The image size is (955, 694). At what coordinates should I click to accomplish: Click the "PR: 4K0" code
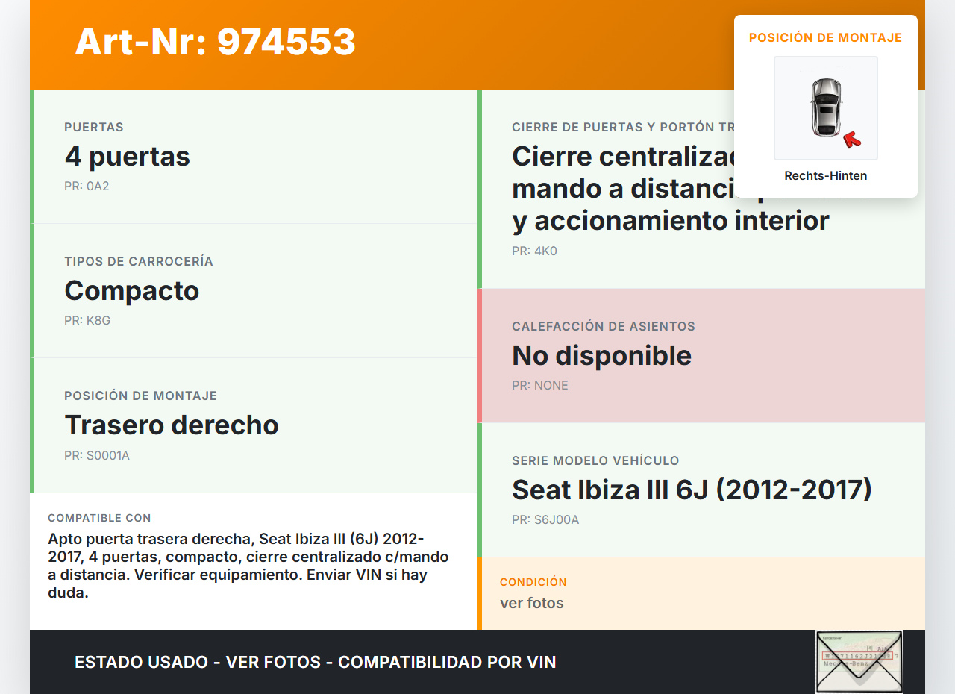(x=534, y=251)
